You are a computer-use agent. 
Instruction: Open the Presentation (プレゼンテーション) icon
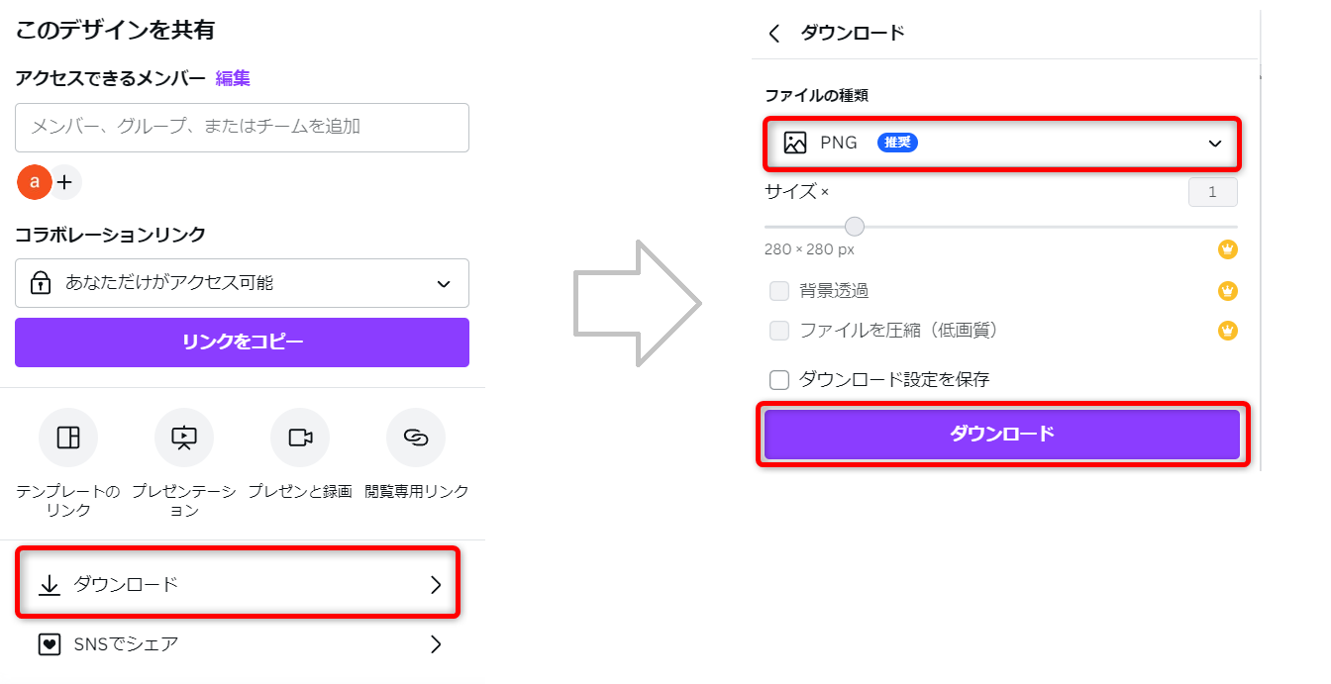184,438
